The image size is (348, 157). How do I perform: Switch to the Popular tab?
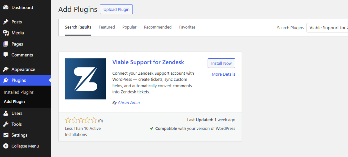pos(129,27)
